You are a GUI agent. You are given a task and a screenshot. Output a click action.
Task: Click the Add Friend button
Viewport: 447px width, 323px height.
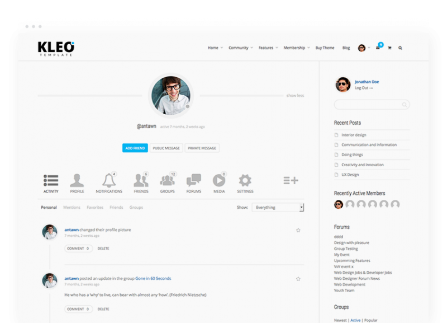[135, 148]
